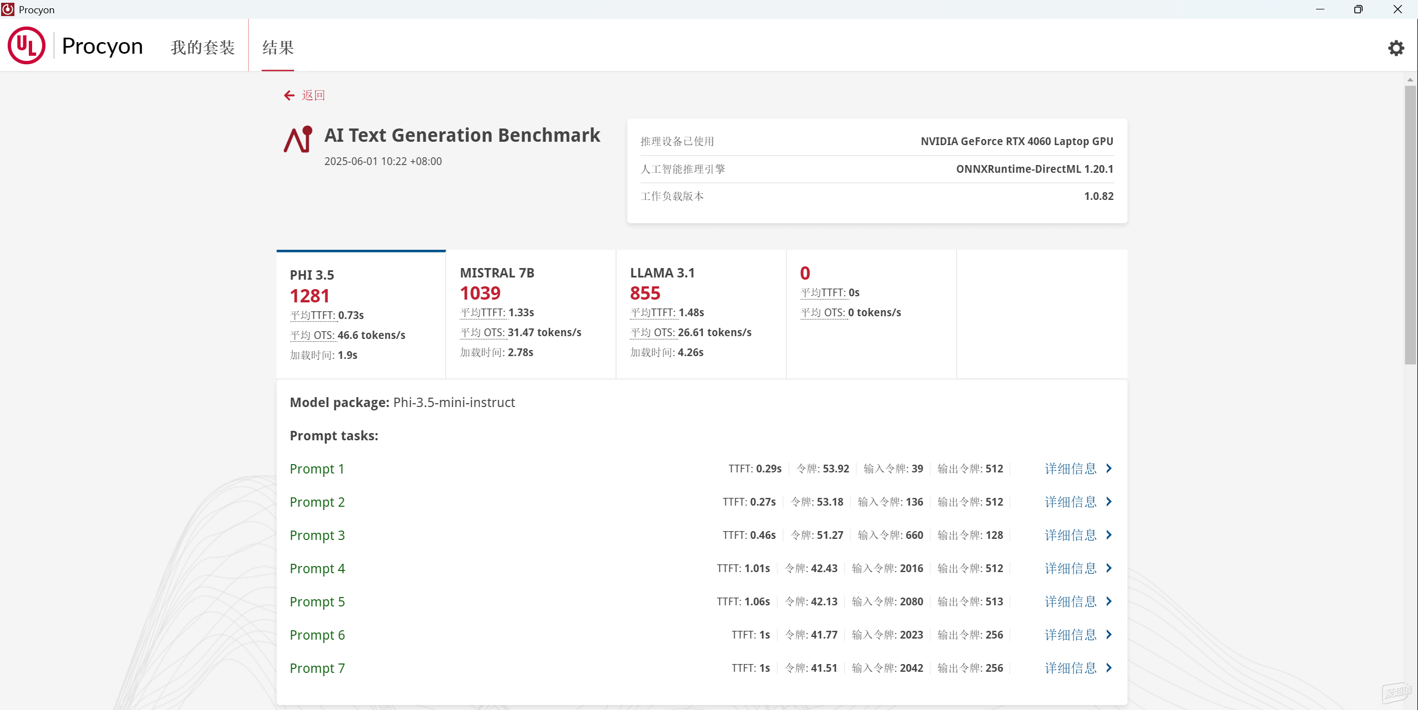1418x710 pixels.
Task: Select the LLAMA 3.1 score tab
Action: (x=701, y=315)
